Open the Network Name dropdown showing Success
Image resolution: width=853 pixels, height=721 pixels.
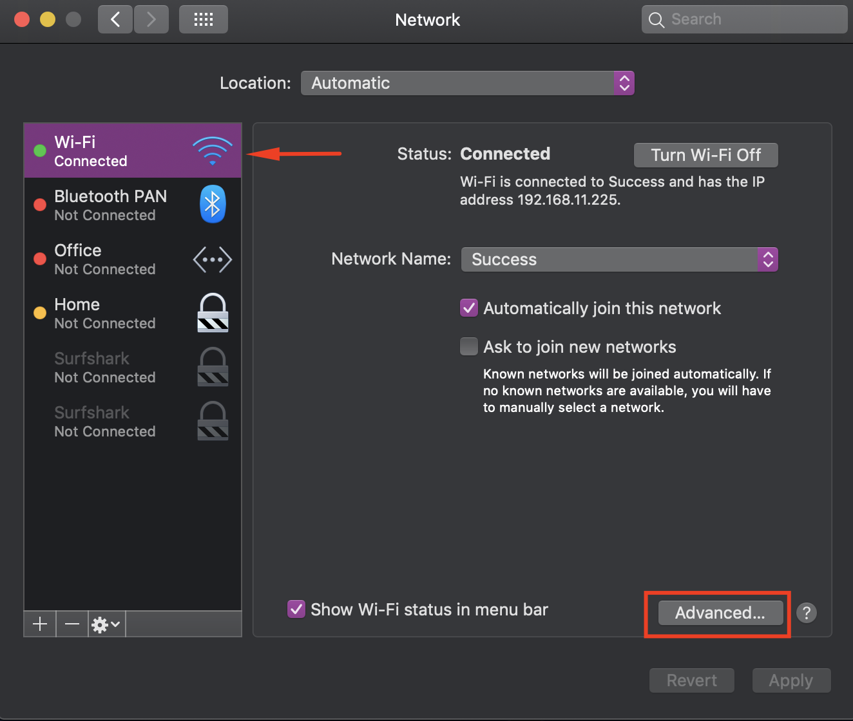point(618,259)
